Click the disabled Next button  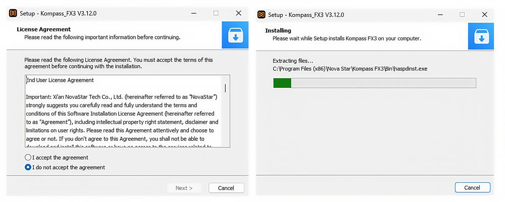coord(184,188)
